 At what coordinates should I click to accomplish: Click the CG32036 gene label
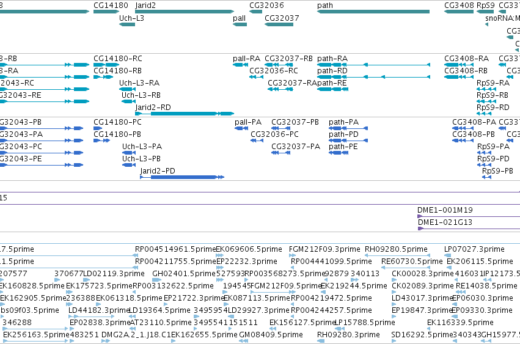coord(266,5)
